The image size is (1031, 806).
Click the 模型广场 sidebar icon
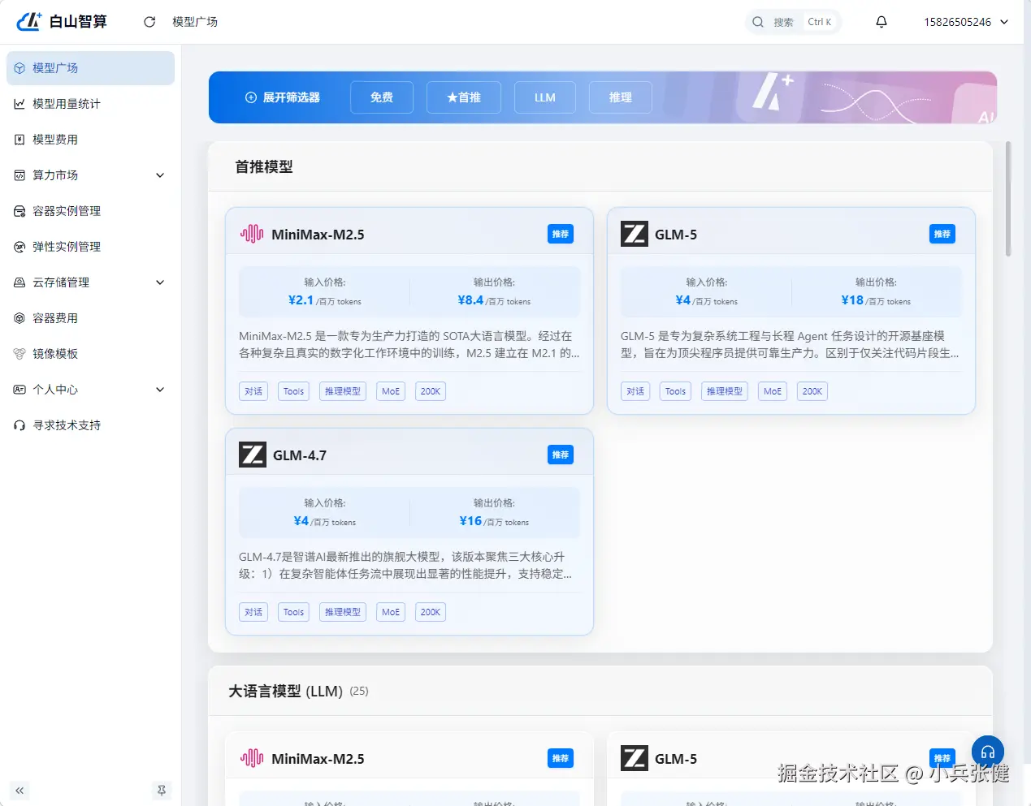[19, 68]
